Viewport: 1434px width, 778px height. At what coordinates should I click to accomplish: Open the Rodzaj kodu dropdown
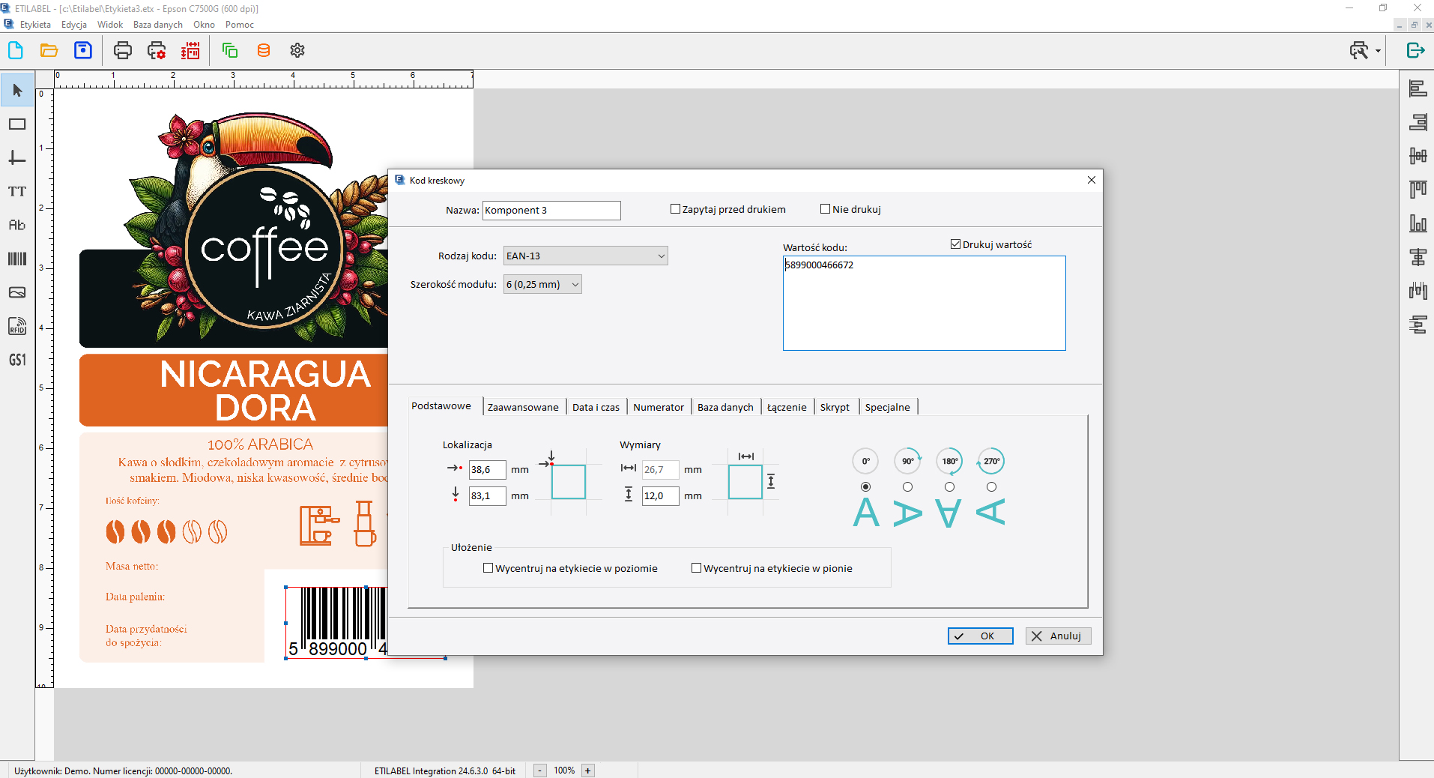point(585,256)
